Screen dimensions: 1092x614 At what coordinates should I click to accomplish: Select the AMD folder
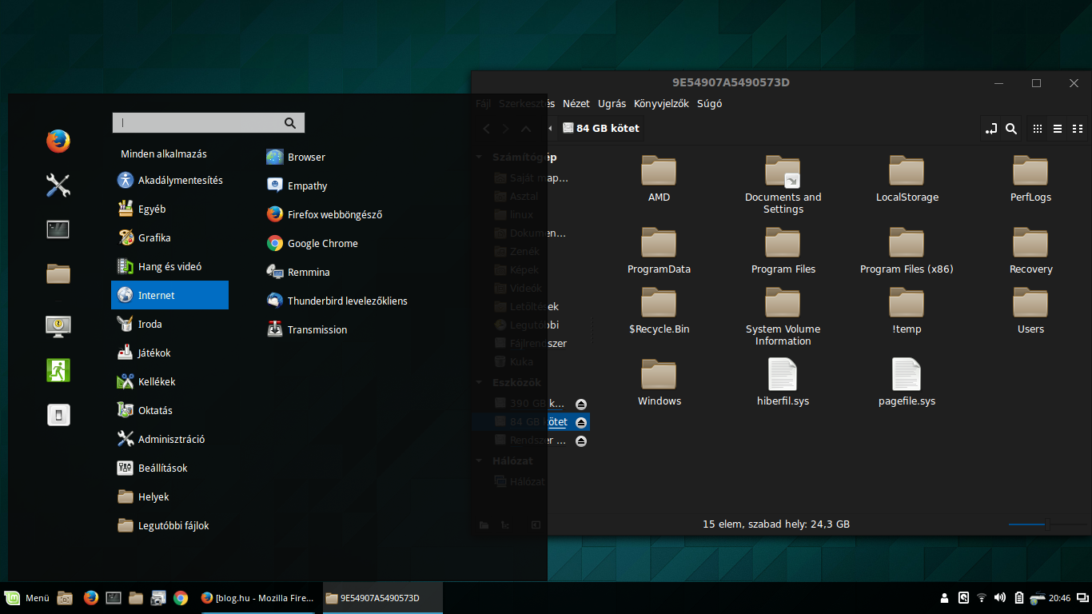659,179
